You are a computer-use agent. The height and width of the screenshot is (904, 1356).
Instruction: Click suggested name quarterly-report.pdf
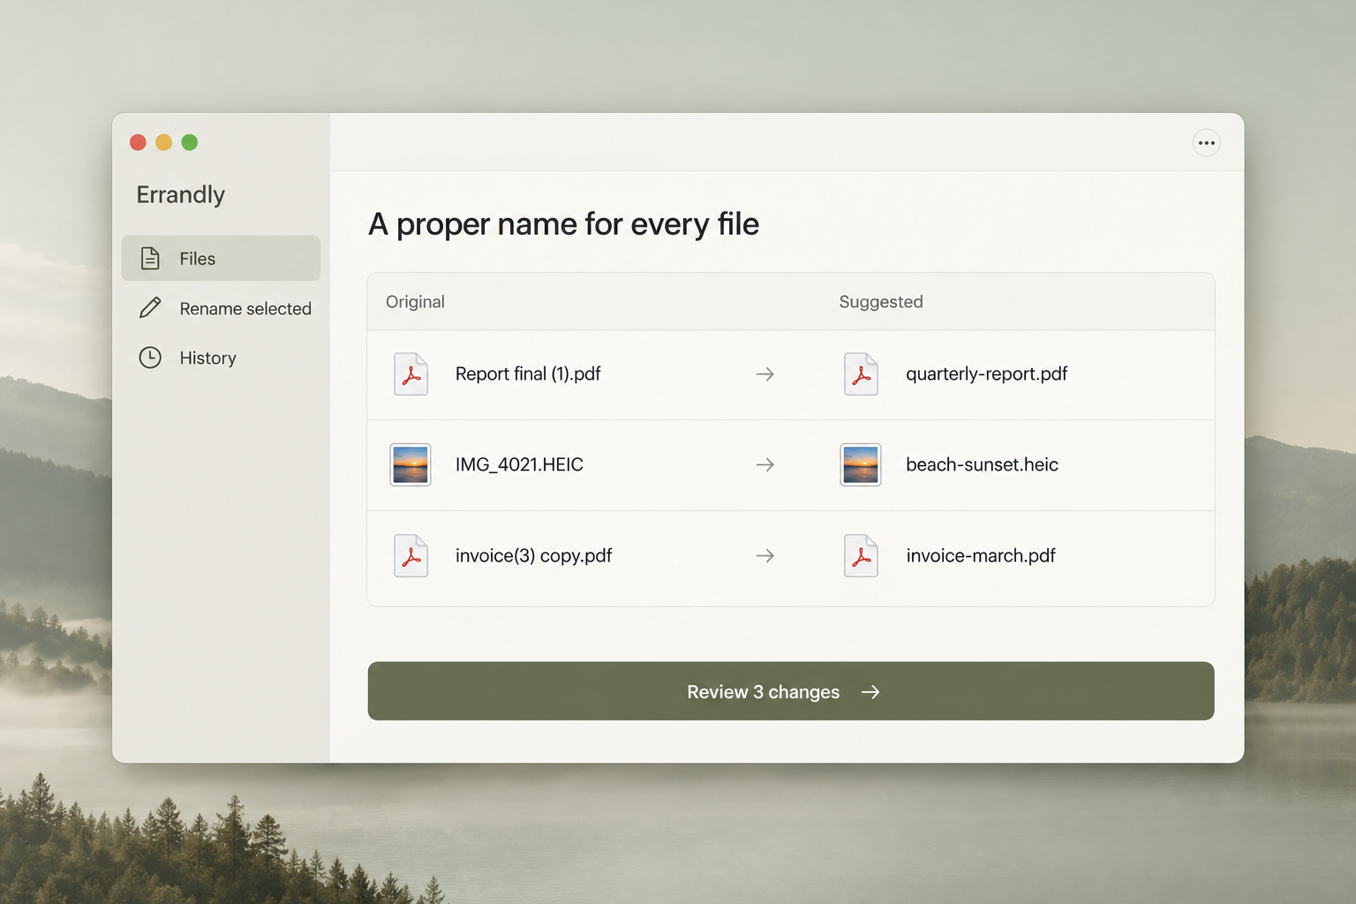[x=986, y=374]
